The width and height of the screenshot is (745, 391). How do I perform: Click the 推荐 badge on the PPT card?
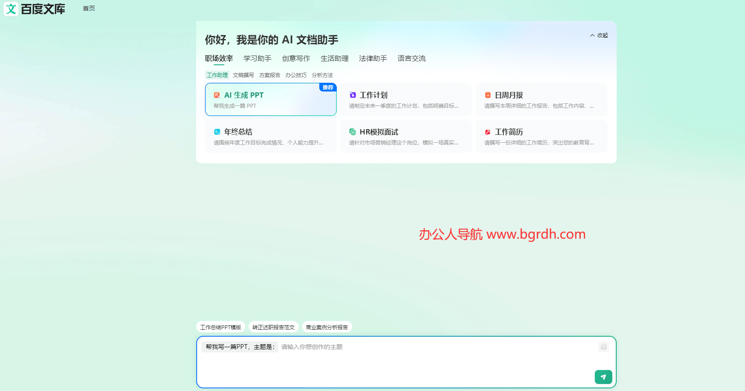tap(328, 88)
